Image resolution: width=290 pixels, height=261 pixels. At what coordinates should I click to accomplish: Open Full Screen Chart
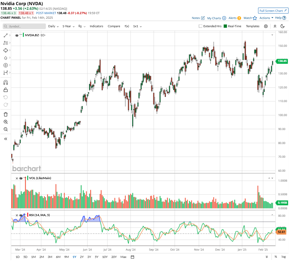tap(273, 11)
